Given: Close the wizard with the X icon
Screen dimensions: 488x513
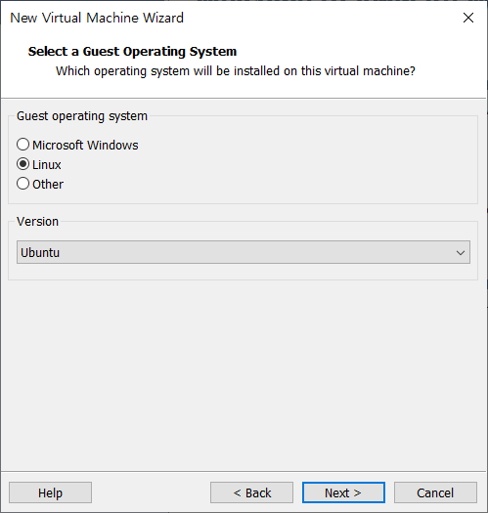Looking at the screenshot, I should (x=468, y=18).
